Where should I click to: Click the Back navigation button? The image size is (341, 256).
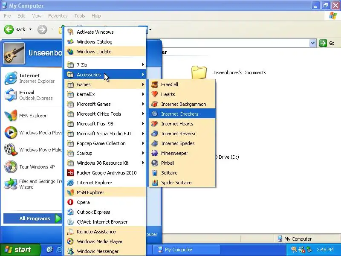point(15,29)
